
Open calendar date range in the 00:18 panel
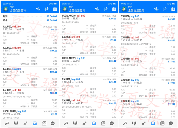coord(173,9)
